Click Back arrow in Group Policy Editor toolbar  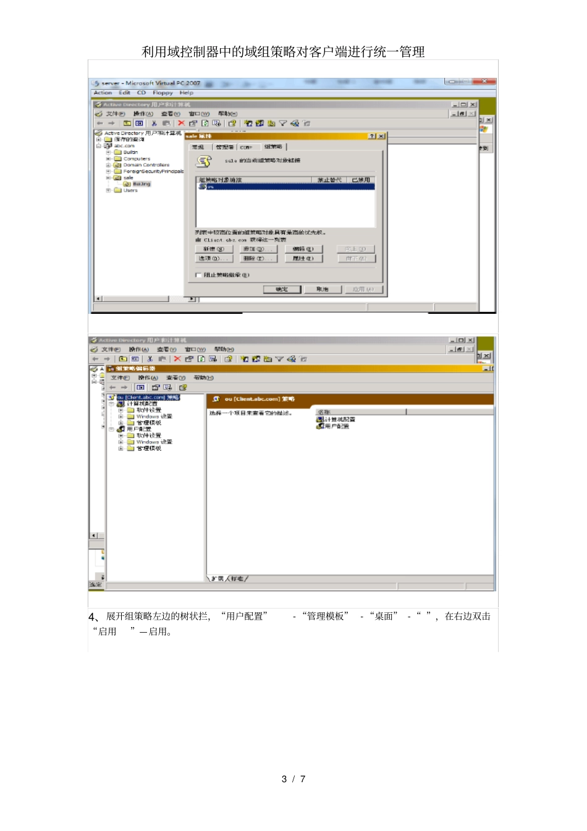pos(112,387)
